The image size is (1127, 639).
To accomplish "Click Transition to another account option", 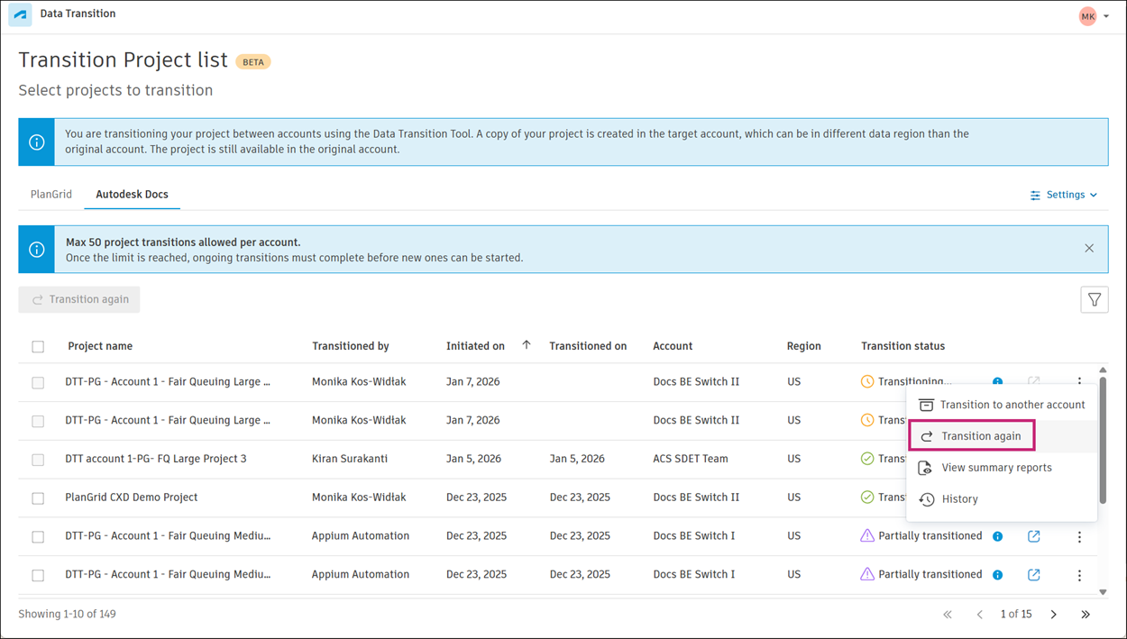I will pos(1012,405).
